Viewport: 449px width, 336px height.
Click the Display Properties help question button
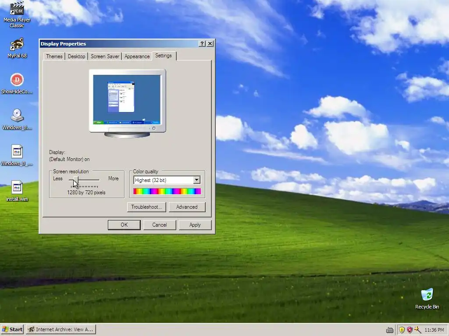pyautogui.click(x=202, y=43)
